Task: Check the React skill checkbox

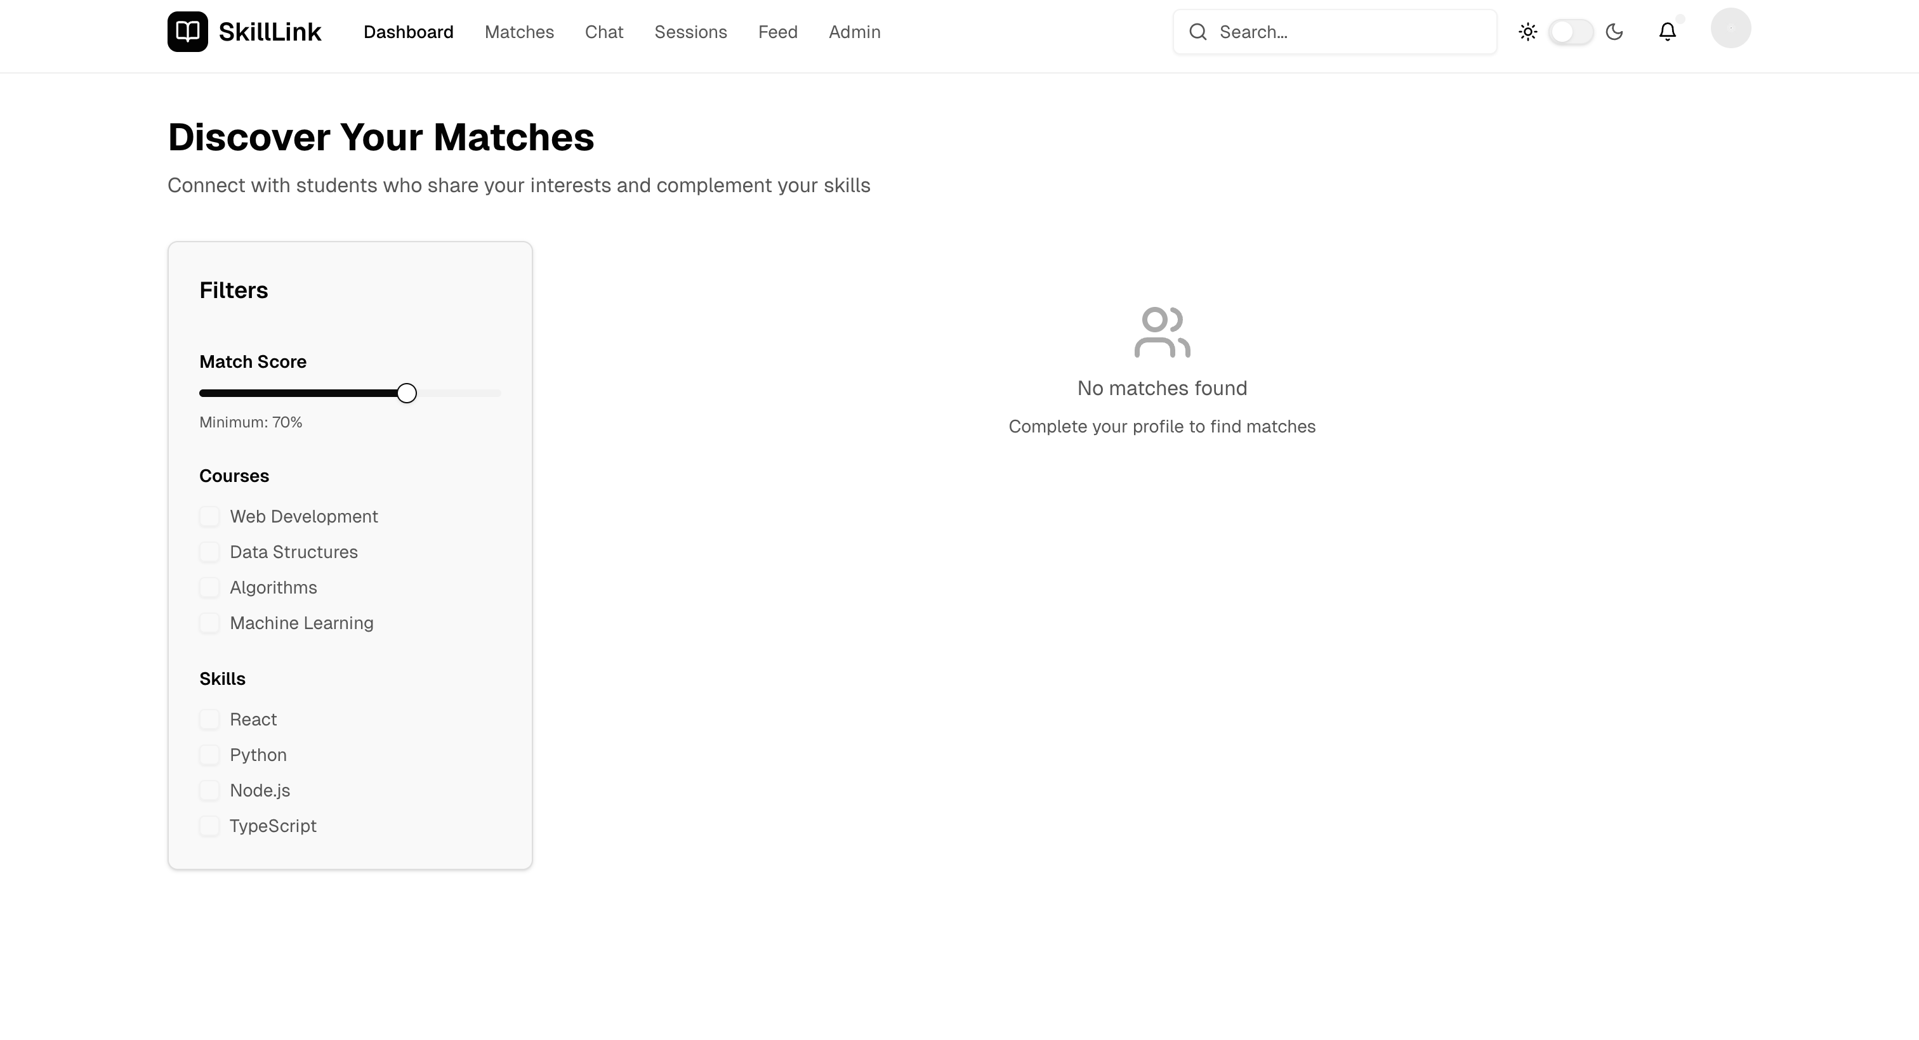Action: (209, 720)
